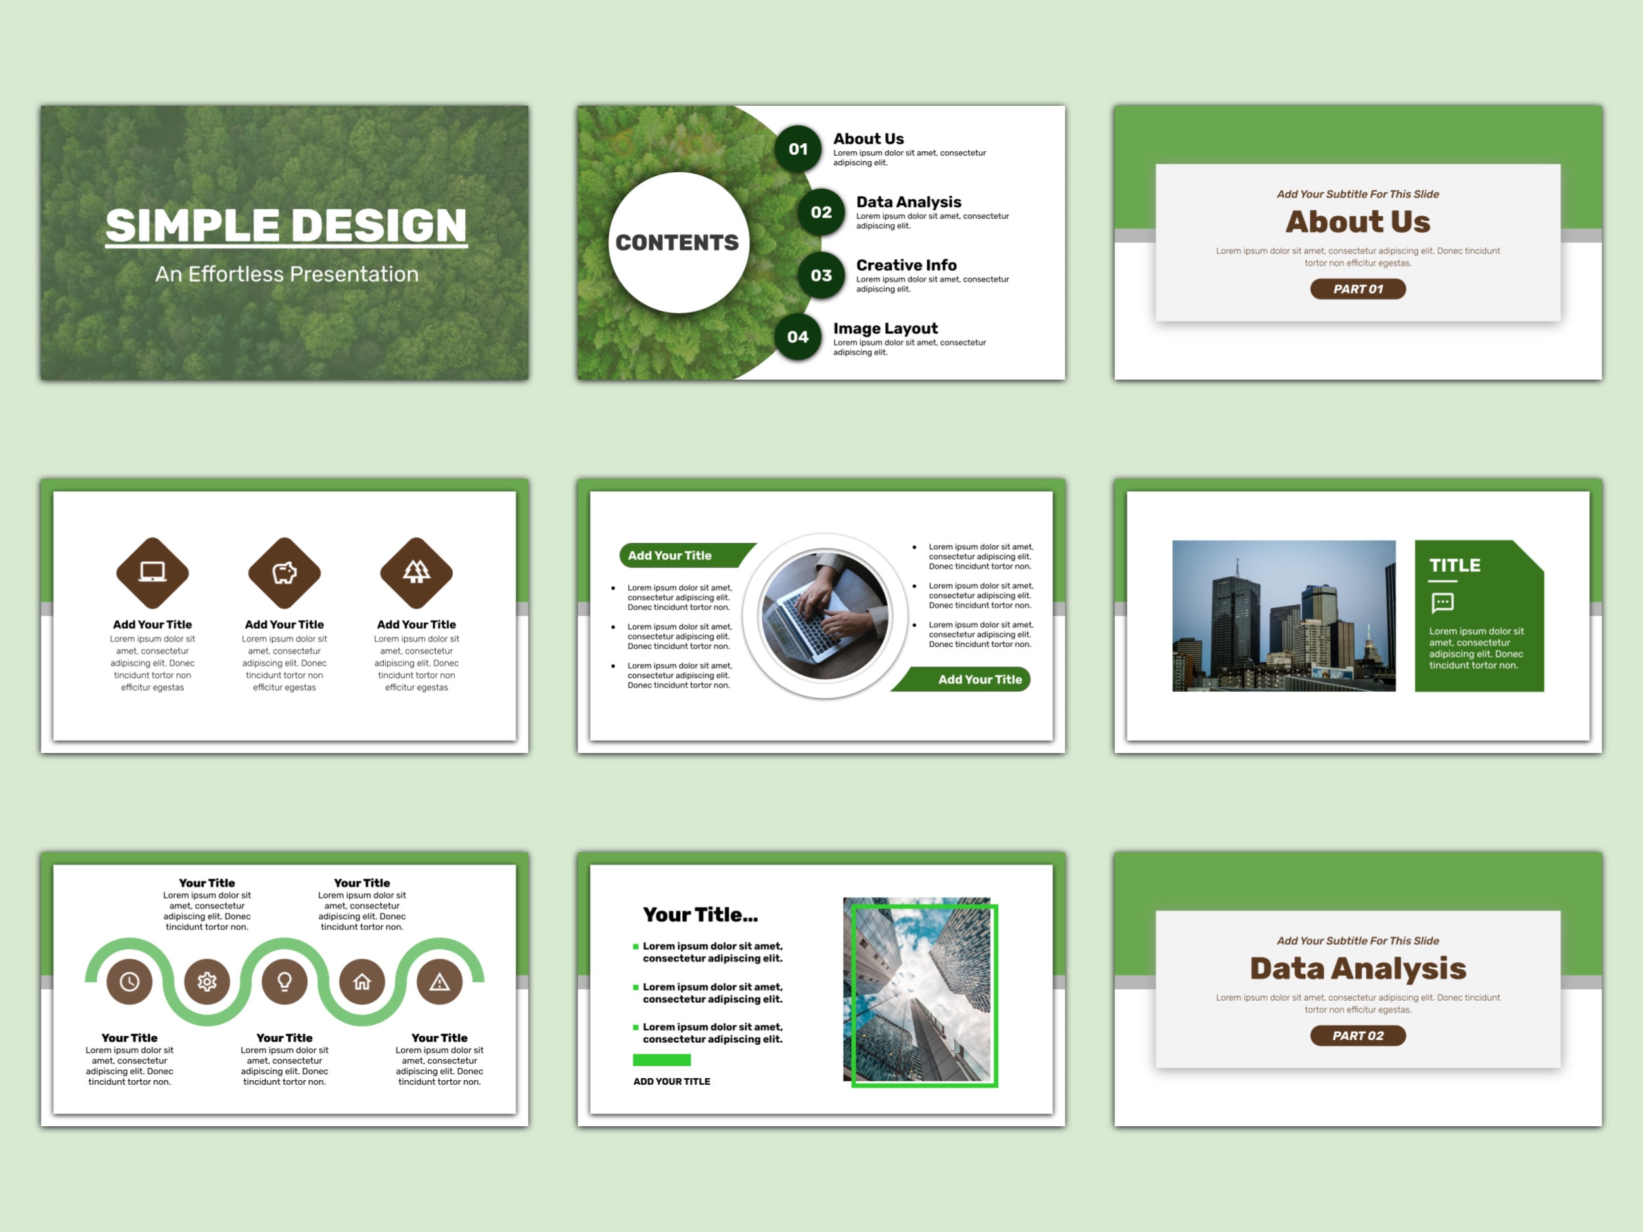Click the clock icon on the timeline slide
This screenshot has height=1232, width=1643.
[x=129, y=982]
